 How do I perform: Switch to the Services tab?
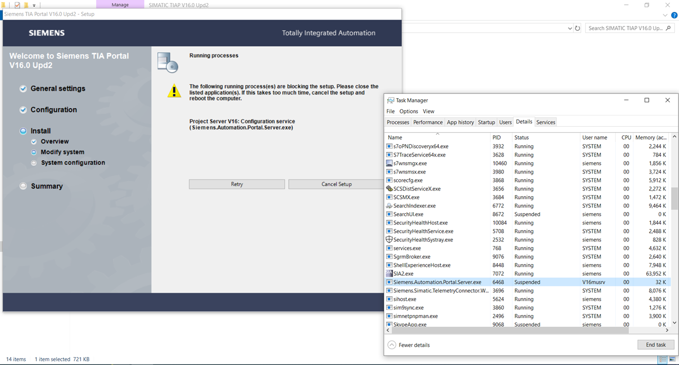(x=545, y=122)
